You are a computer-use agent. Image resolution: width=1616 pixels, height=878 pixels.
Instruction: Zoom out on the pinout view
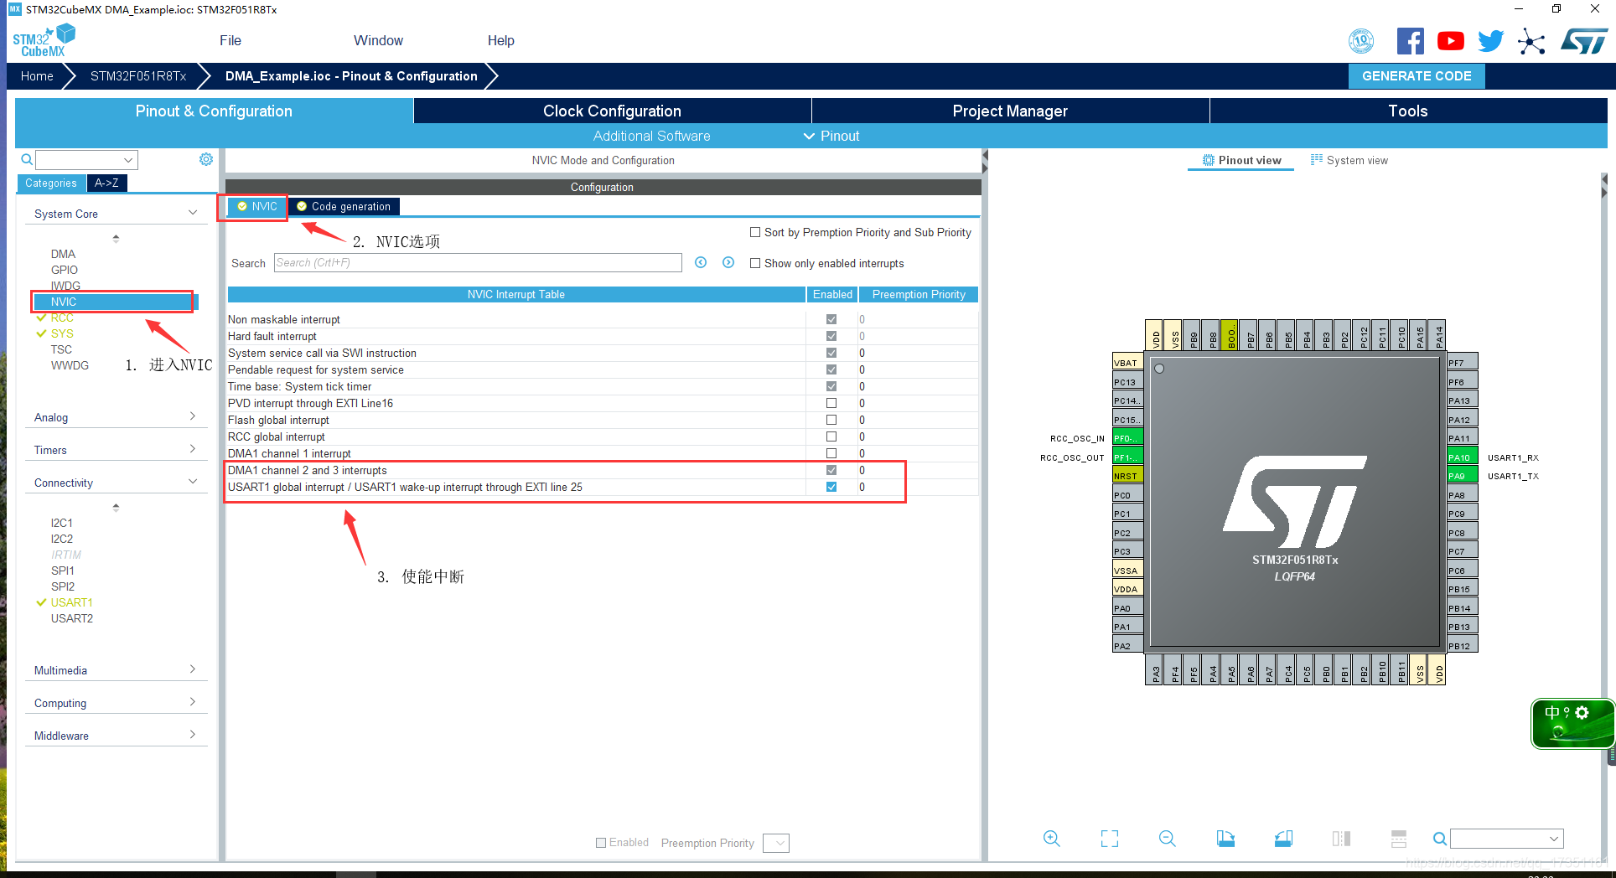point(1167,839)
